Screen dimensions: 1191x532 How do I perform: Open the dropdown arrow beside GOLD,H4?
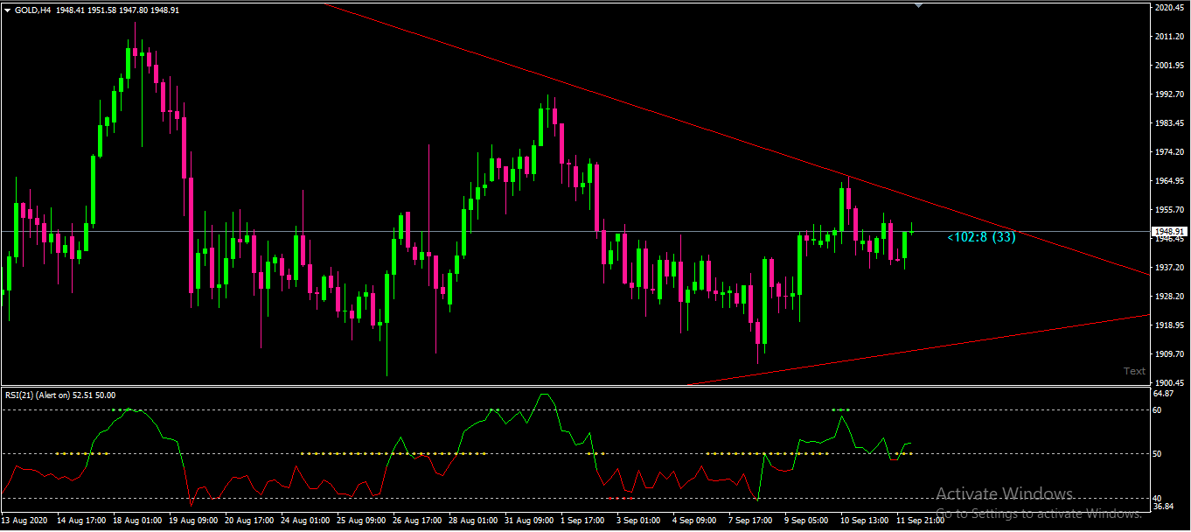point(8,10)
